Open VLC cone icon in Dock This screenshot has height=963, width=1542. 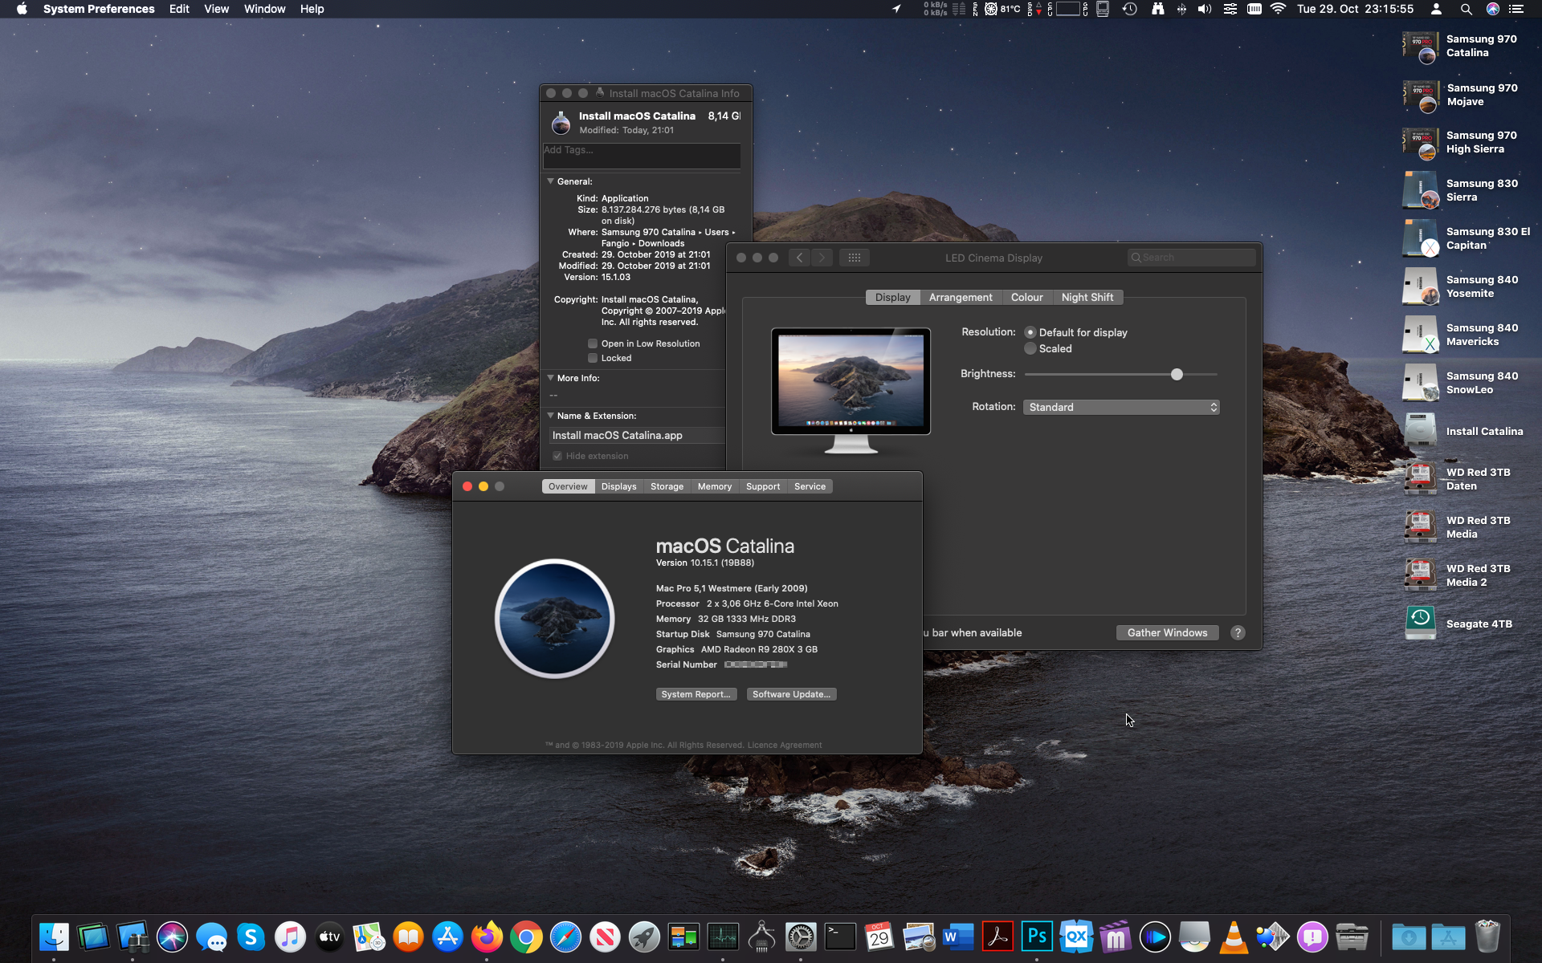[1234, 937]
